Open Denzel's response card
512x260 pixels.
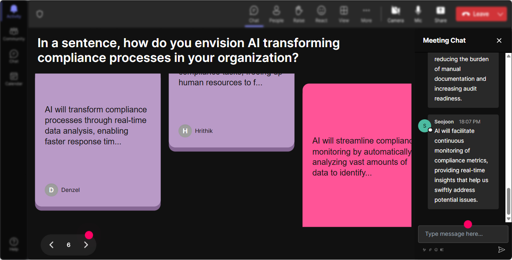pos(98,141)
